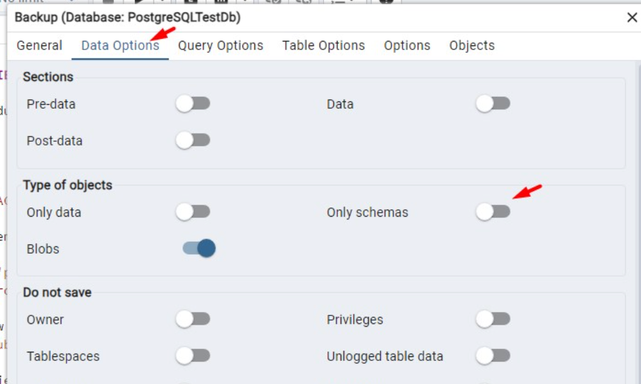Screen dimensions: 641x384
Task: Click the dialog scrollbar on the right
Action: 636,198
